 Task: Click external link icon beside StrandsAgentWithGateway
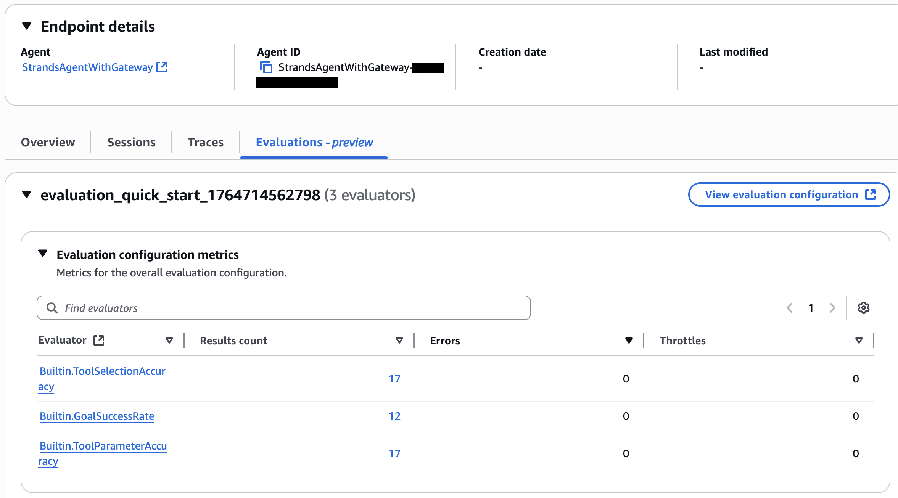click(x=162, y=67)
